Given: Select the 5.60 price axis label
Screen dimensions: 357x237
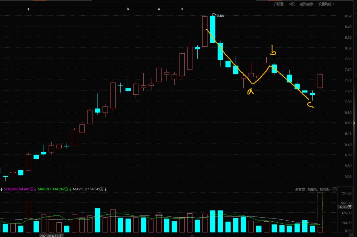Looking at the screenshot, I should click(348, 176).
